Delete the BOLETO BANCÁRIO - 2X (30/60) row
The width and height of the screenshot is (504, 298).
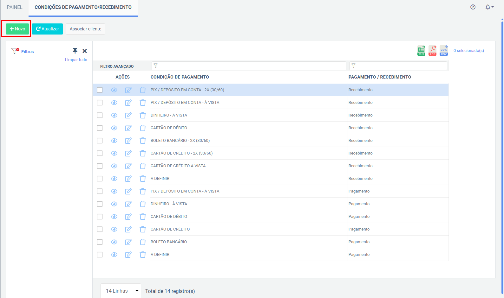[x=143, y=141]
